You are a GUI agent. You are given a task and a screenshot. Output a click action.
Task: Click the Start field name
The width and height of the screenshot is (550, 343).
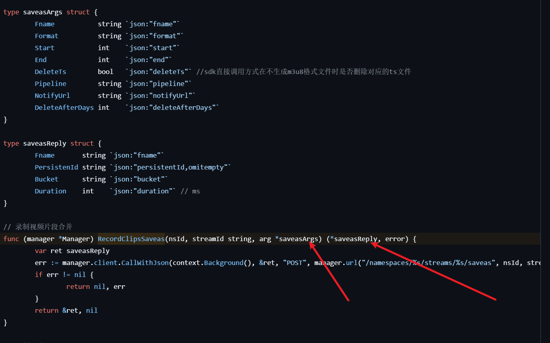point(45,48)
